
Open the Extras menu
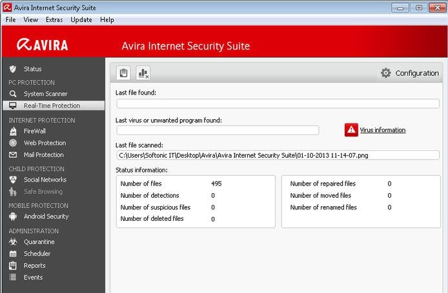click(x=54, y=20)
